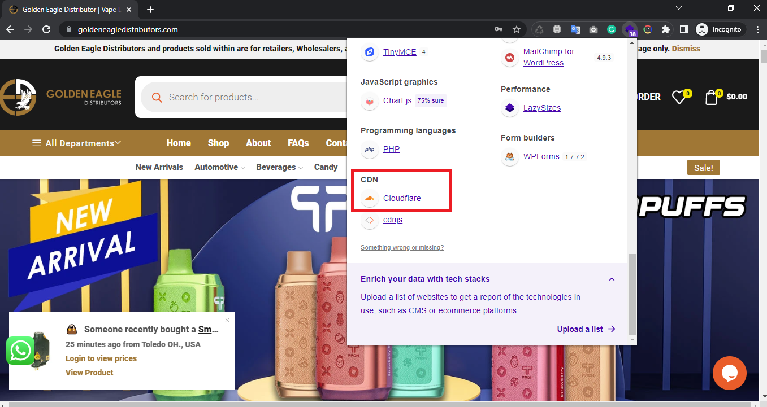
Task: Click the password key icon in address bar
Action: click(499, 29)
